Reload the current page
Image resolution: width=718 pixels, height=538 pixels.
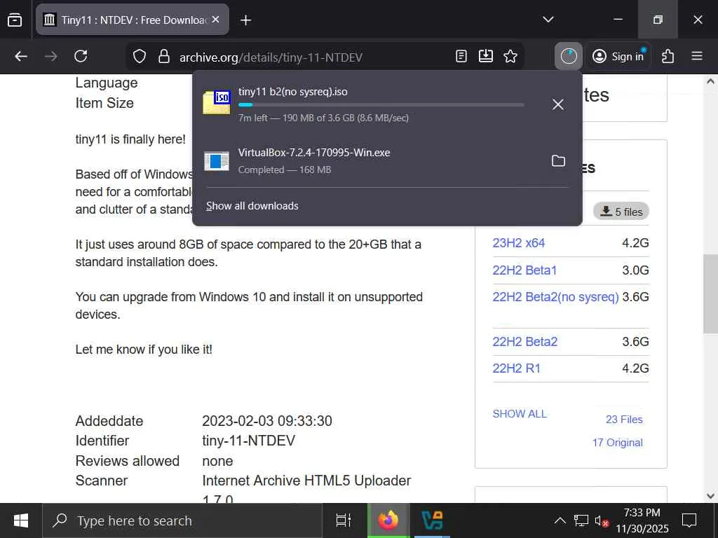(x=81, y=56)
